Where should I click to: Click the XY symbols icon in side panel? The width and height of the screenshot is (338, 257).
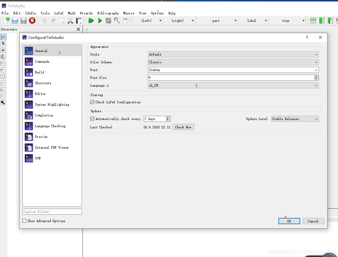click(x=3, y=96)
